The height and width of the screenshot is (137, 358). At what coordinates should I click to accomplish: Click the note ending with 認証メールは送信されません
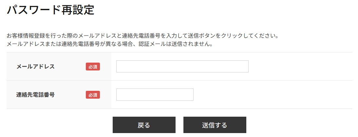click(x=110, y=44)
